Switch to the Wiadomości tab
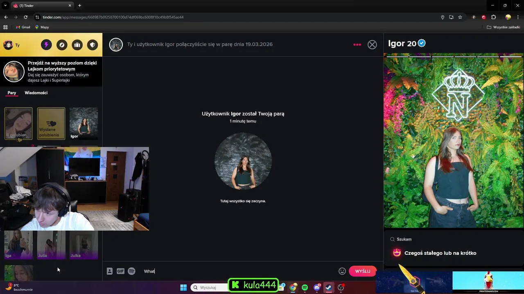This screenshot has width=524, height=294. coord(36,93)
